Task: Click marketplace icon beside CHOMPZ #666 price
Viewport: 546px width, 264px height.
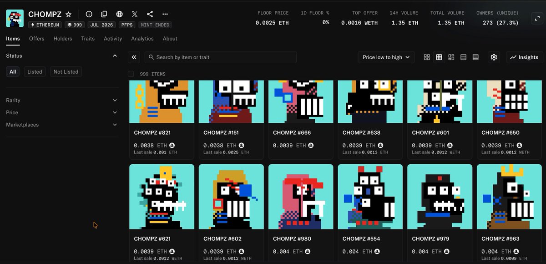Action: pyautogui.click(x=311, y=146)
